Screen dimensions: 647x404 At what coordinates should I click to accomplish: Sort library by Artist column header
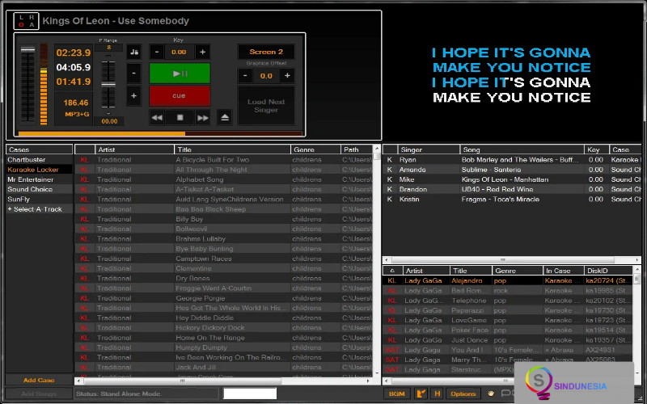tap(134, 149)
